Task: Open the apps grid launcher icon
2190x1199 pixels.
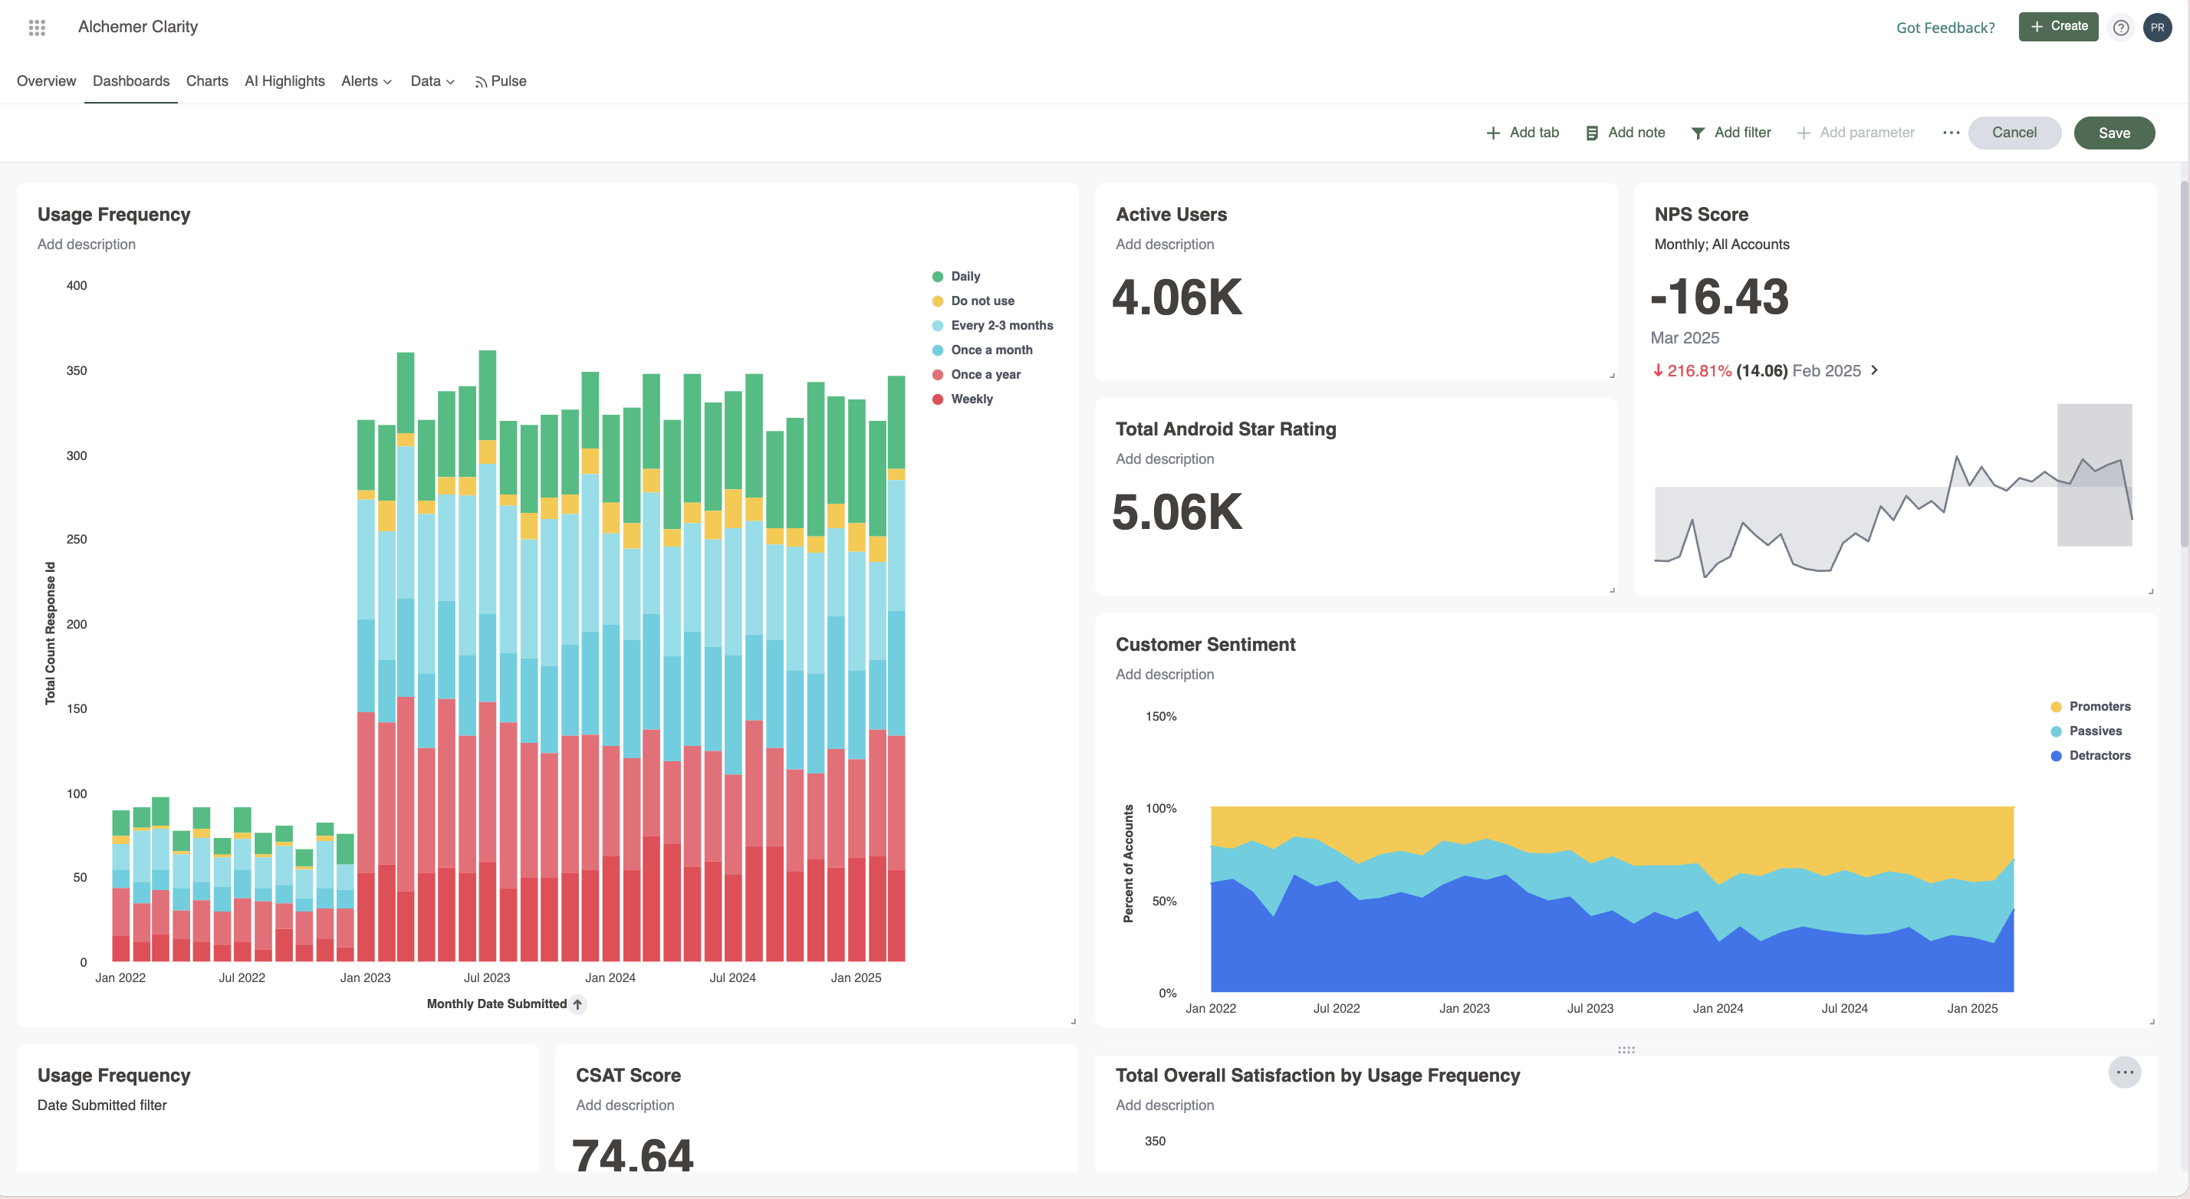Action: tap(37, 26)
